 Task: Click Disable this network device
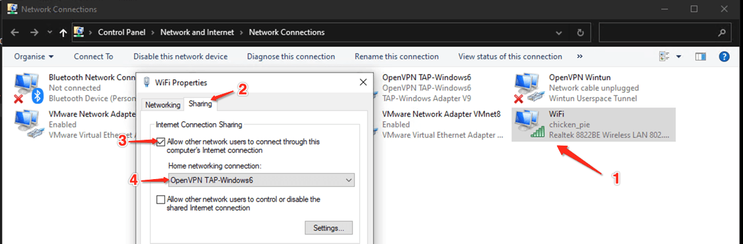point(180,56)
